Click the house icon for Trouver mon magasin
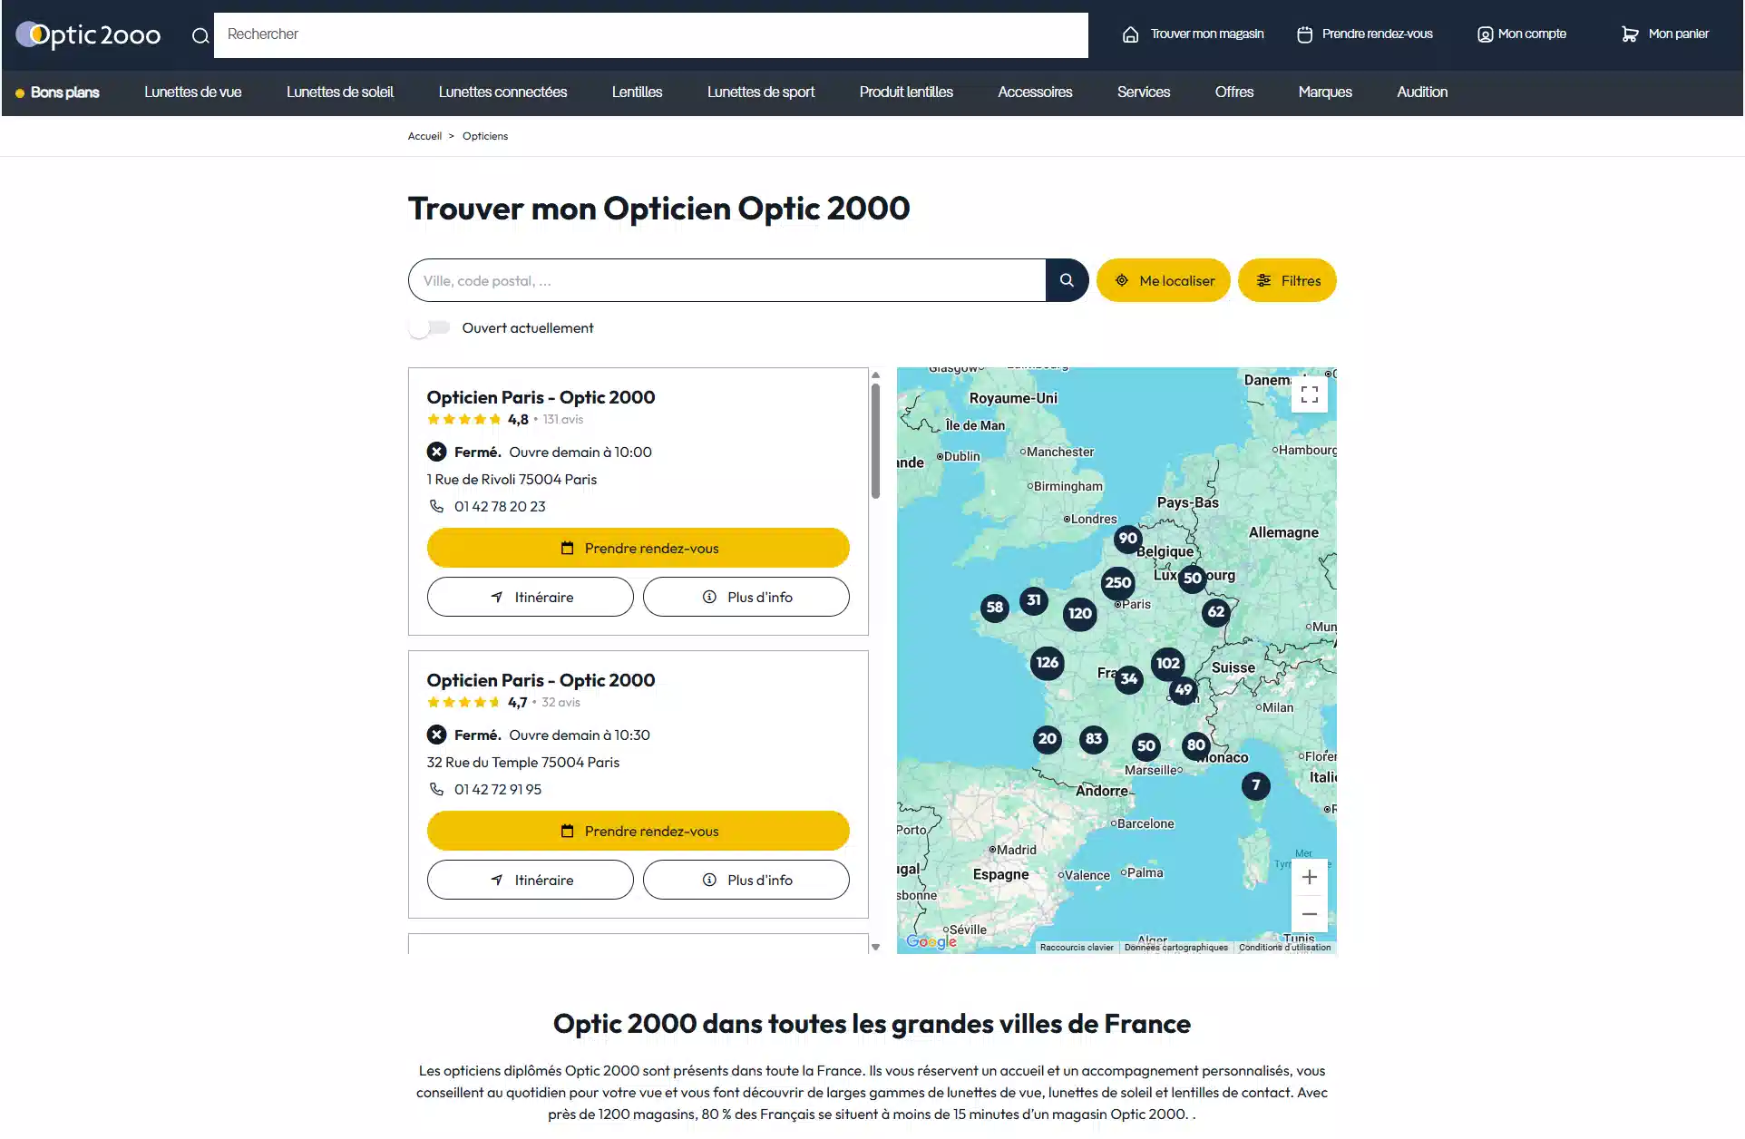 1130,34
